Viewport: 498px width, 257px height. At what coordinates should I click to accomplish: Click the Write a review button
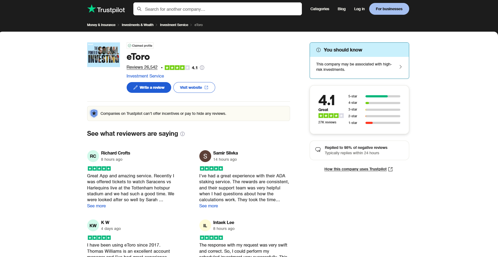point(149,87)
